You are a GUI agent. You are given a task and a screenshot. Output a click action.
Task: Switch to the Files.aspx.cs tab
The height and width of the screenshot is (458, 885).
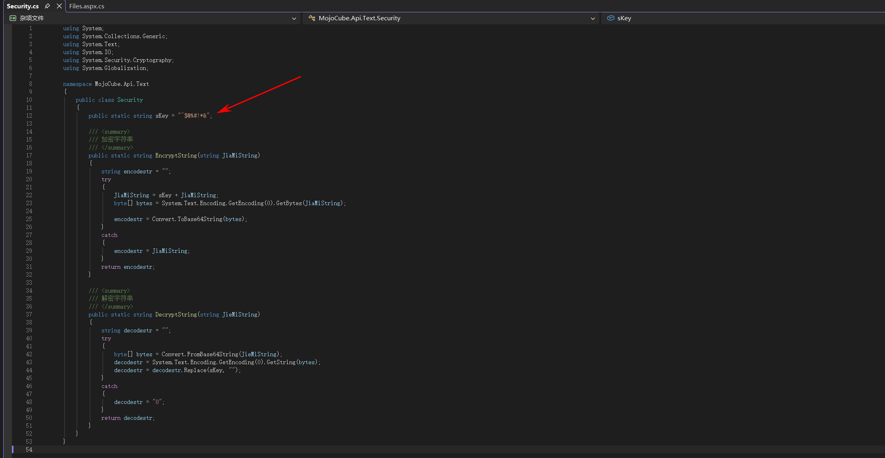click(87, 6)
